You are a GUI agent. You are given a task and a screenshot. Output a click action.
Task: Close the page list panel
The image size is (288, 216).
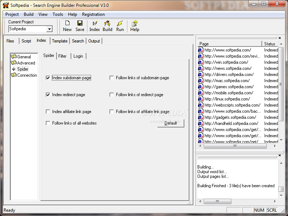pyautogui.click(x=280, y=38)
